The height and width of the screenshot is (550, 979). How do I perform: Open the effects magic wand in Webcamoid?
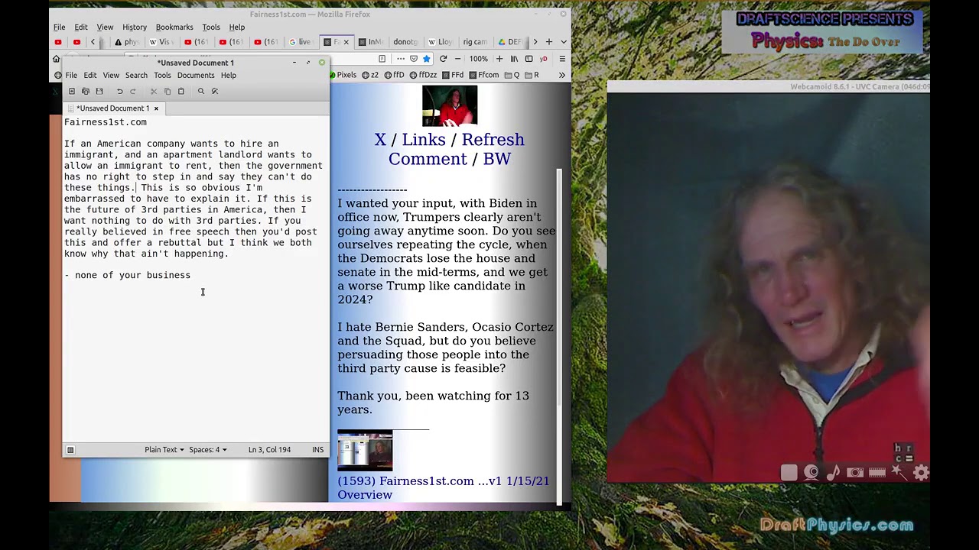coord(899,473)
